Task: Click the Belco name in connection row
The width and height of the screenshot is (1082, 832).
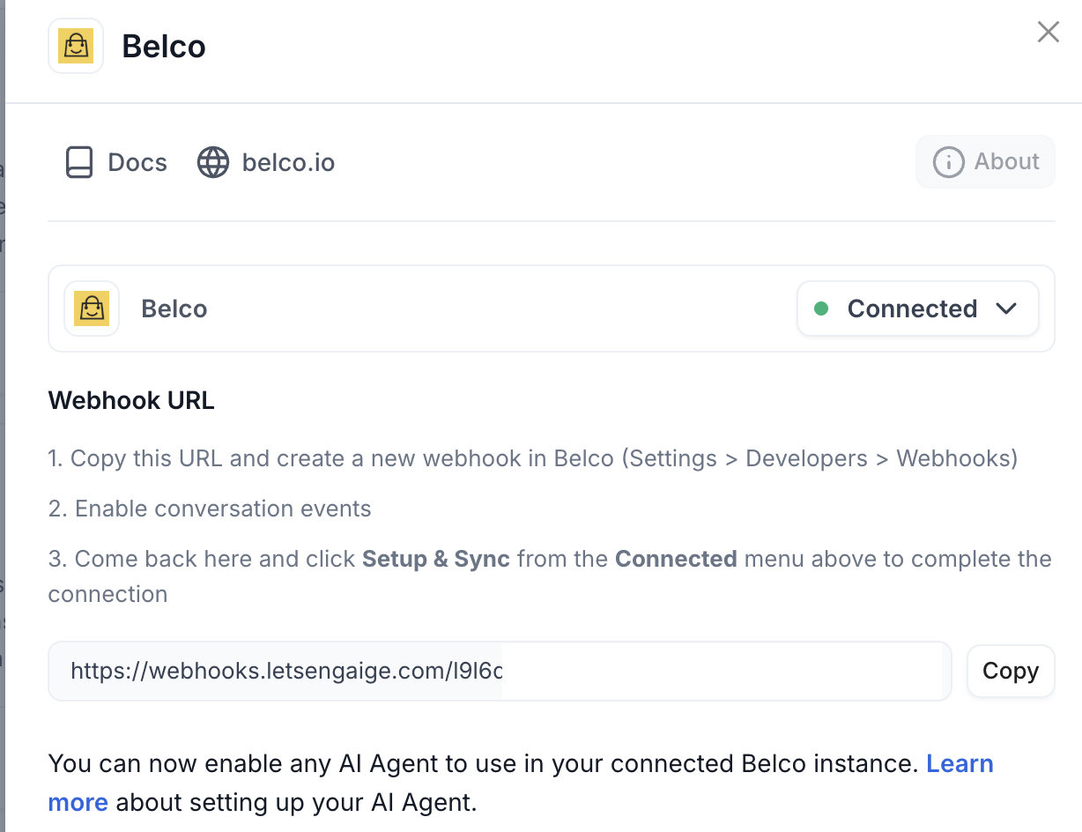Action: tap(174, 308)
